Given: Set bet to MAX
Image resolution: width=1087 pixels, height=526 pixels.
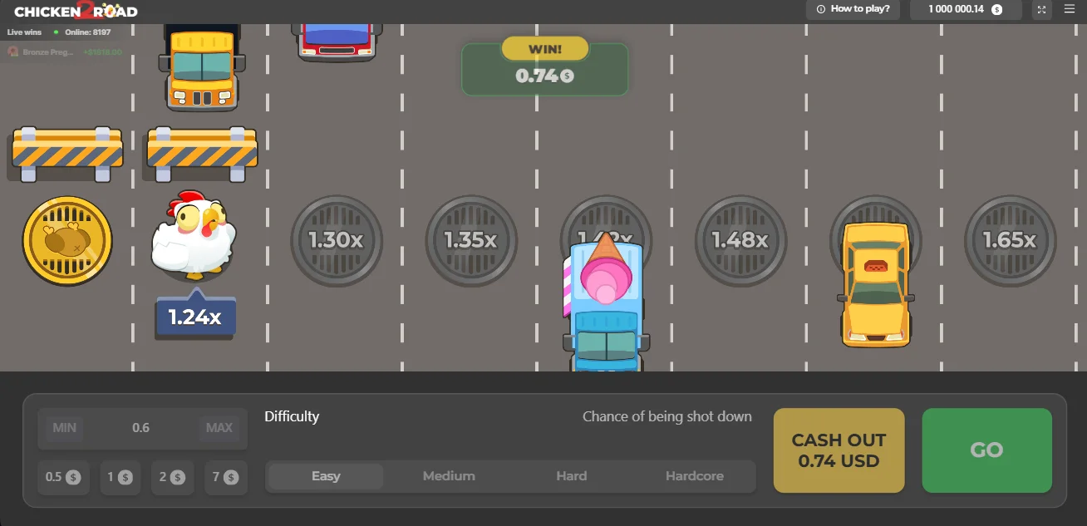Looking at the screenshot, I should tap(219, 428).
